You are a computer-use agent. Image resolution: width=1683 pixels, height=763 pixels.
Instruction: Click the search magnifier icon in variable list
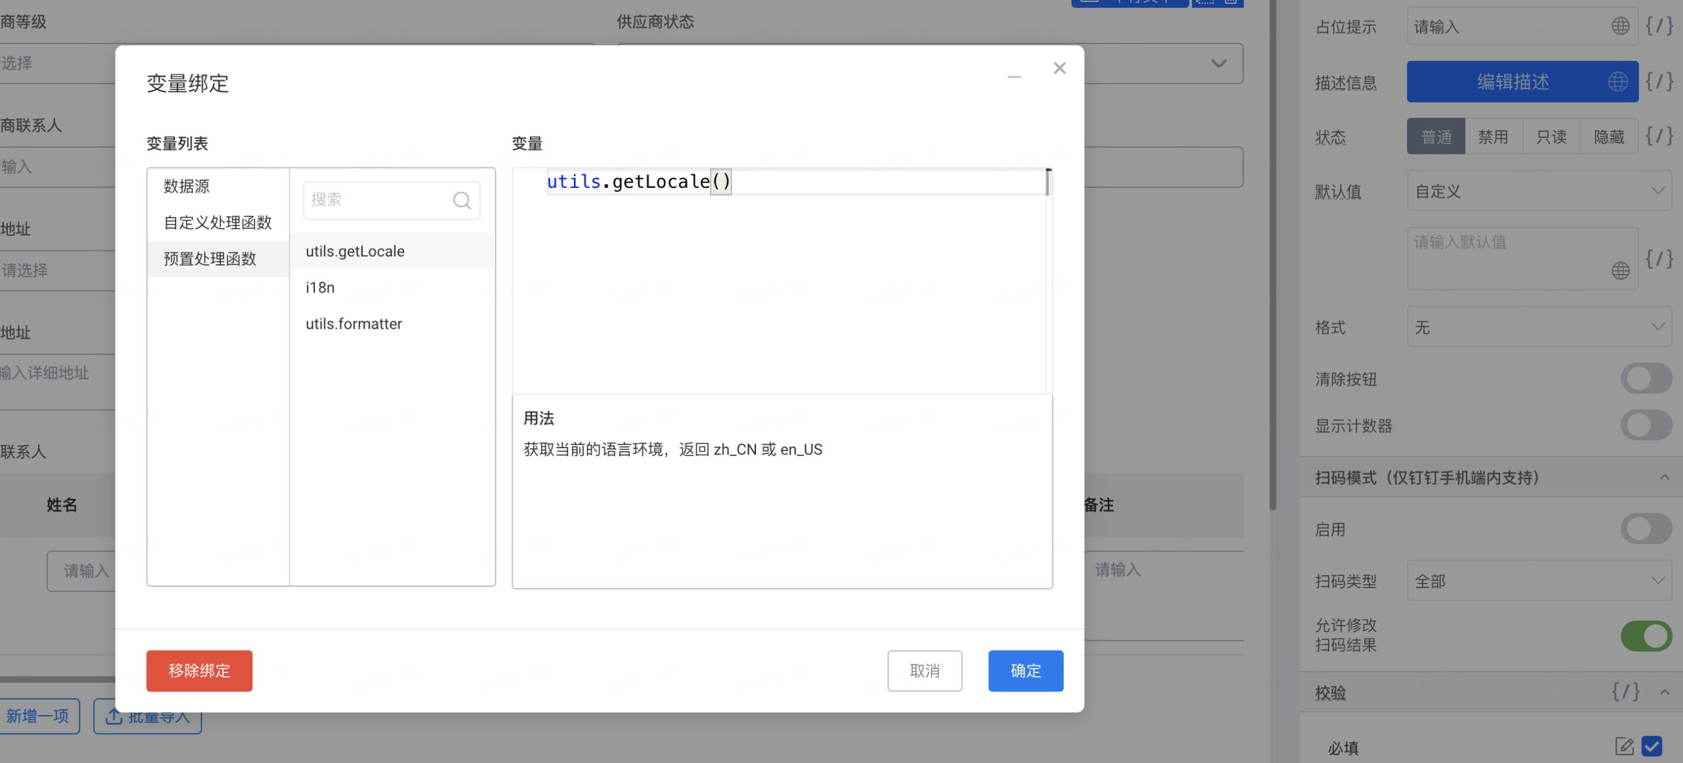tap(462, 200)
